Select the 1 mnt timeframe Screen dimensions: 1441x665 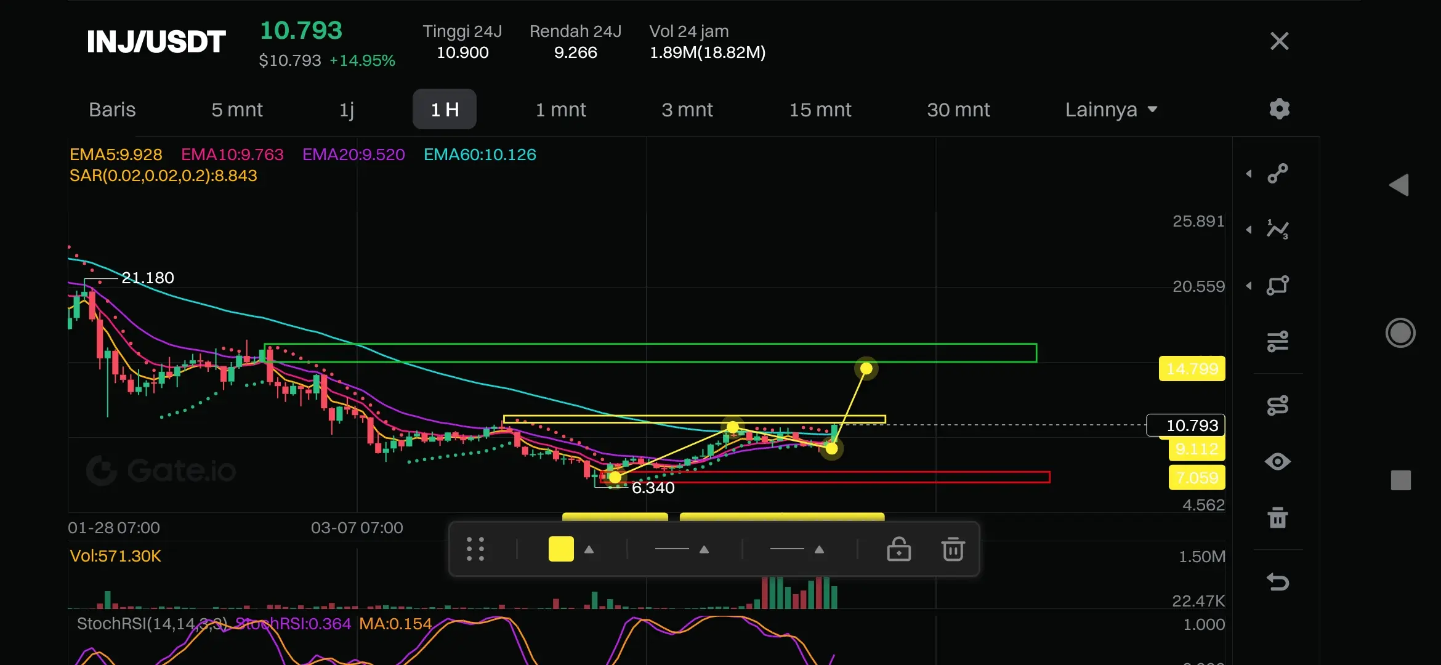pos(560,110)
